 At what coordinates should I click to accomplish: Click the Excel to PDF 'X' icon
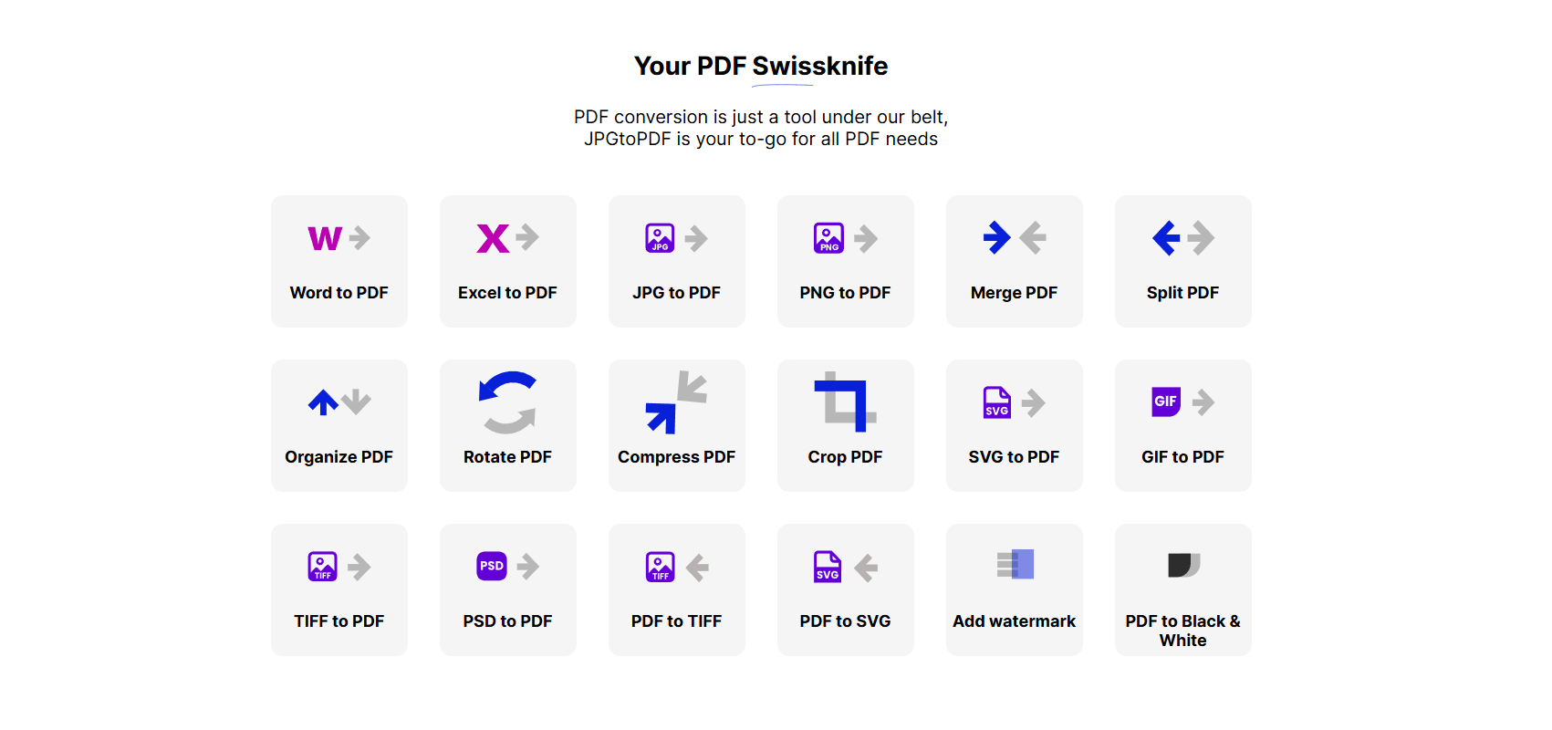[x=494, y=238]
